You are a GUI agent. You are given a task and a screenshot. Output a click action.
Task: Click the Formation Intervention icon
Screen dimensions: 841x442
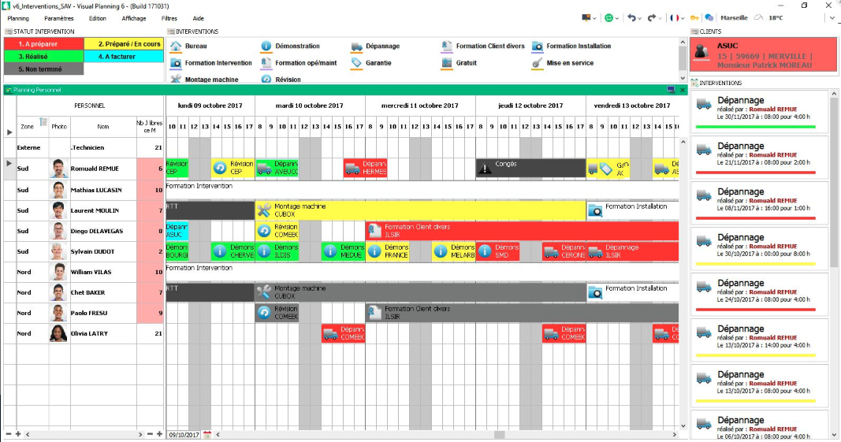click(x=176, y=63)
